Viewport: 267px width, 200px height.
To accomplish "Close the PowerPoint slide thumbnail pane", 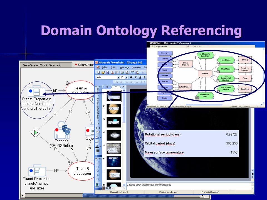I will (123, 87).
